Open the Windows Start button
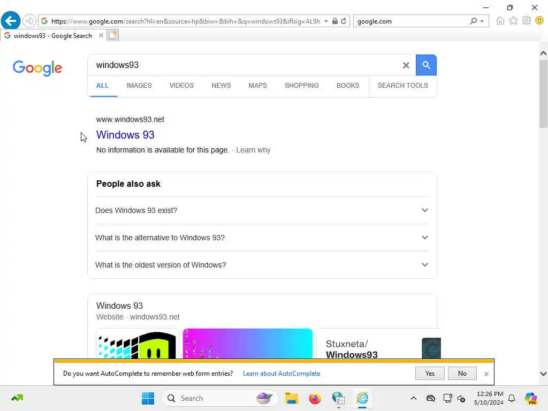548x411 pixels. click(148, 398)
